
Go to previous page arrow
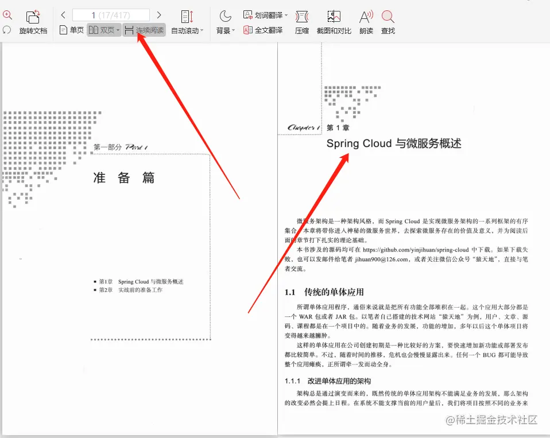63,15
